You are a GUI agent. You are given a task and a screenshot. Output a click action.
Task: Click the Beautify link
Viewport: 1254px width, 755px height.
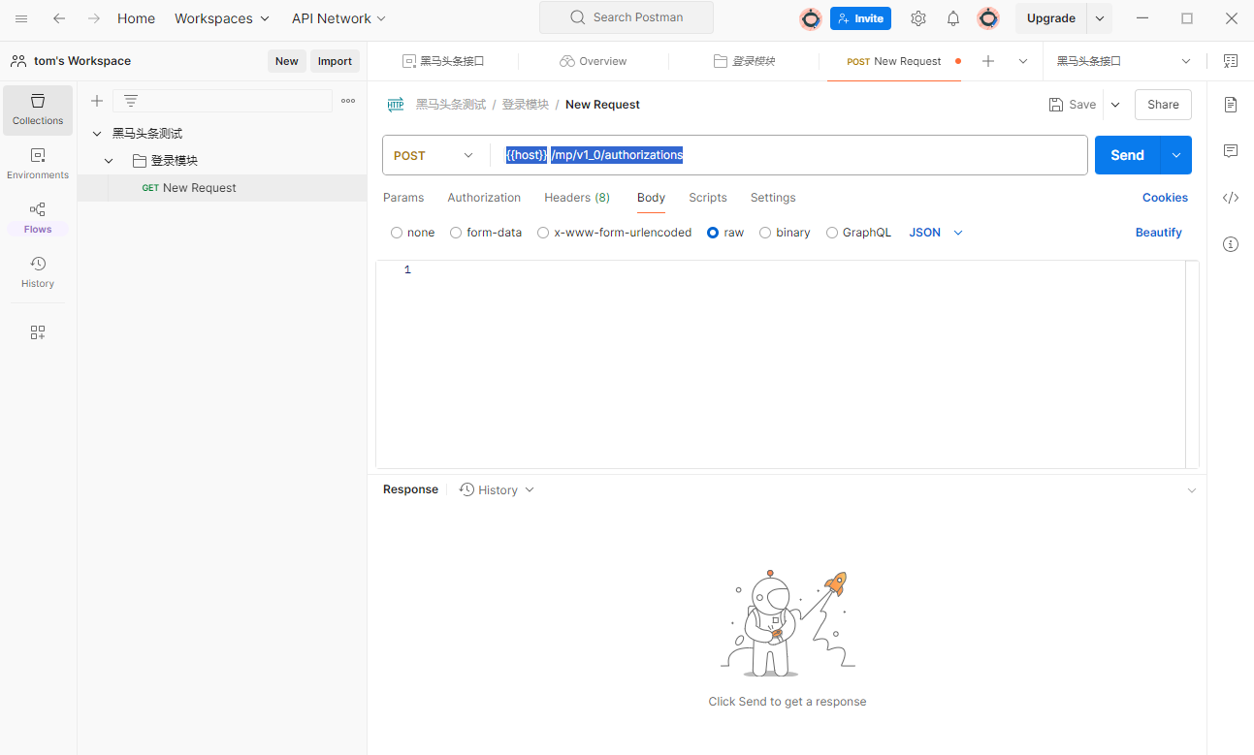(x=1159, y=233)
